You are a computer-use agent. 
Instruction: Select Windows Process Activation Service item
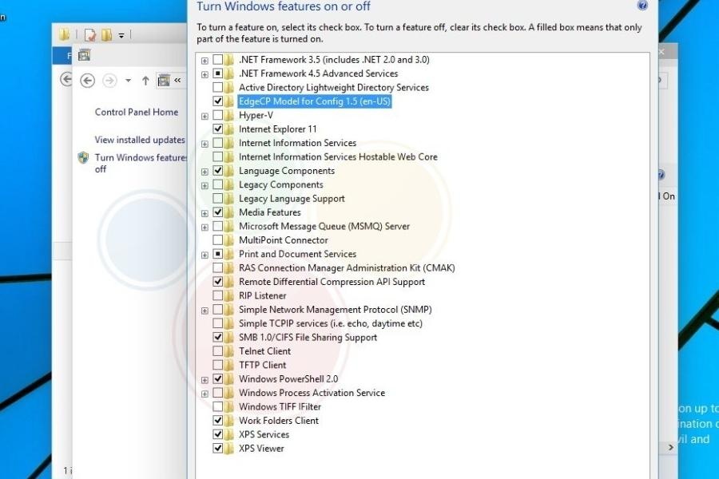pos(312,393)
